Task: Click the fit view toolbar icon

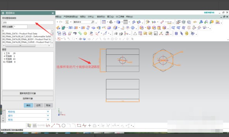Action: (x=104, y=22)
